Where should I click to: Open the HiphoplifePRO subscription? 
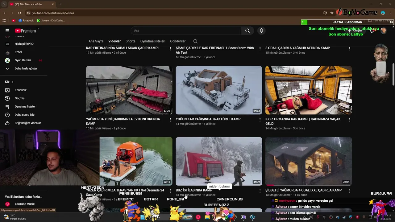[23, 44]
